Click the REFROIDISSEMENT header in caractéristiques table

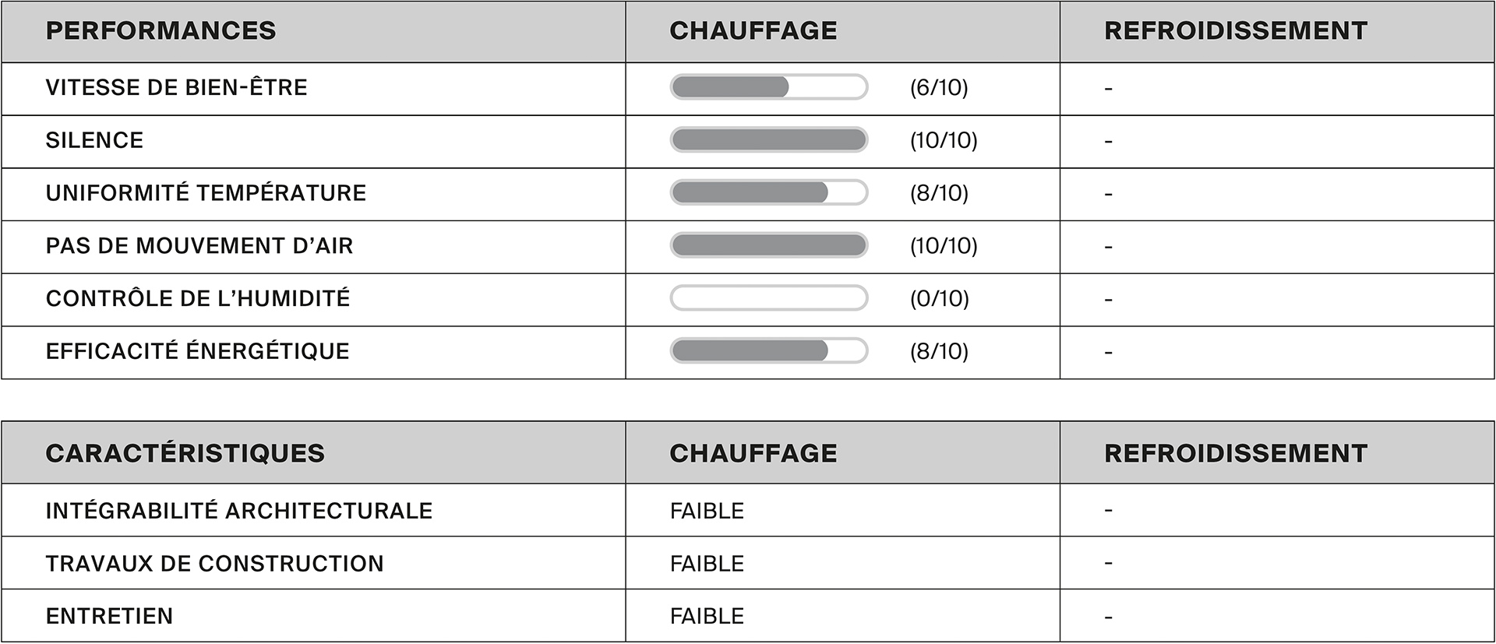pos(1236,453)
